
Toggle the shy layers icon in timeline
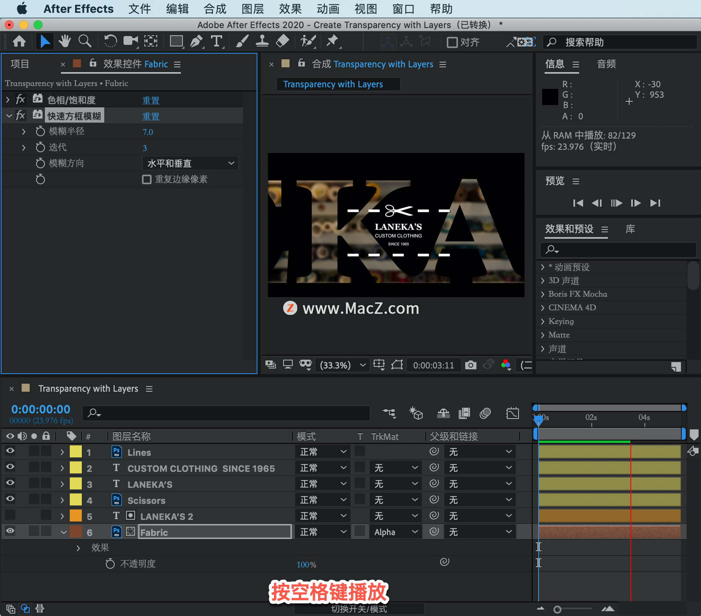443,413
